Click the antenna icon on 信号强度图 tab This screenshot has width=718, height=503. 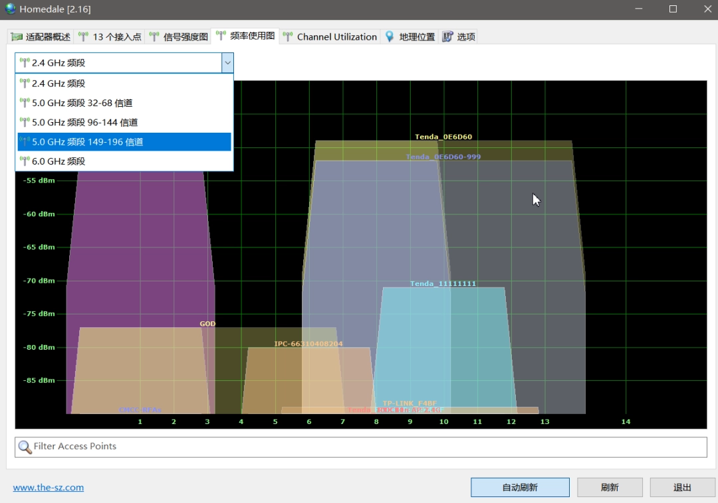pos(154,36)
